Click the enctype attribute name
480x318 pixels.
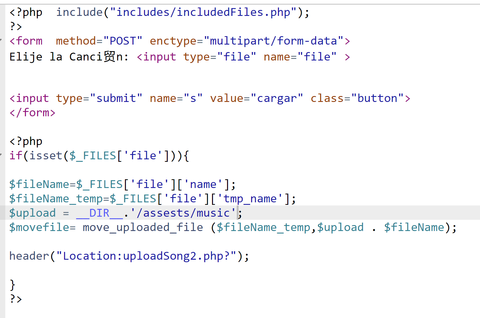point(173,41)
